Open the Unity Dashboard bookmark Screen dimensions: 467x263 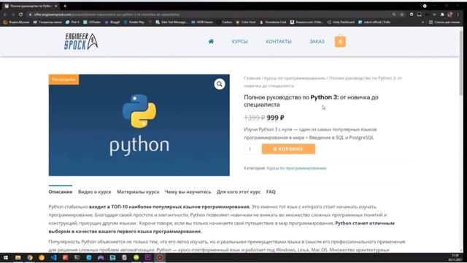pos(341,22)
